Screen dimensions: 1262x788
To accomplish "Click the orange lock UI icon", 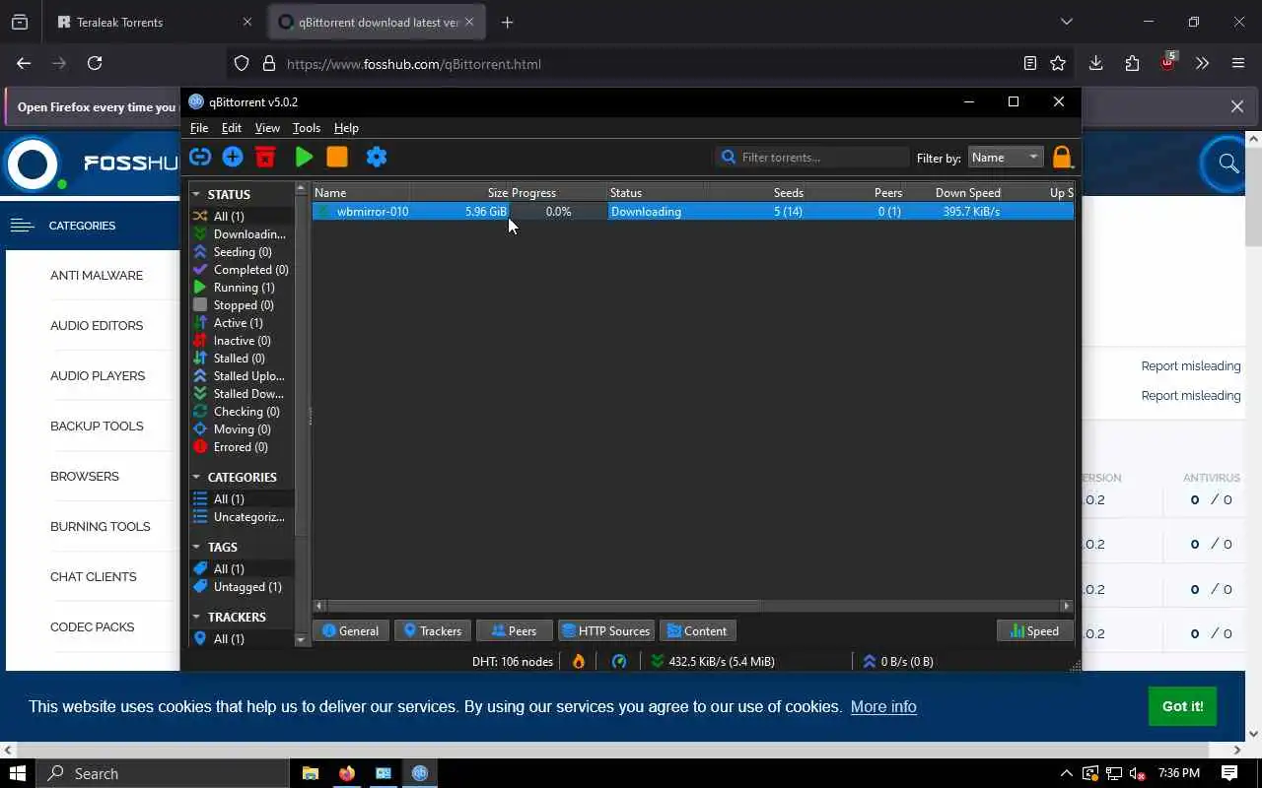I will [1062, 158].
